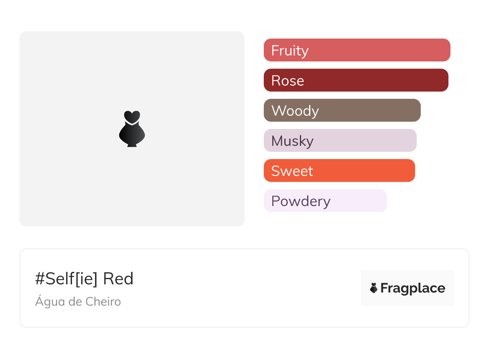
Task: Click the "Powdery" text label
Action: [301, 201]
